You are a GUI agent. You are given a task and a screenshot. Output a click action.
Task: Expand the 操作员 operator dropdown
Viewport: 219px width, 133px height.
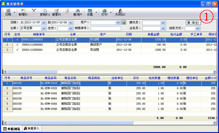(x=163, y=23)
